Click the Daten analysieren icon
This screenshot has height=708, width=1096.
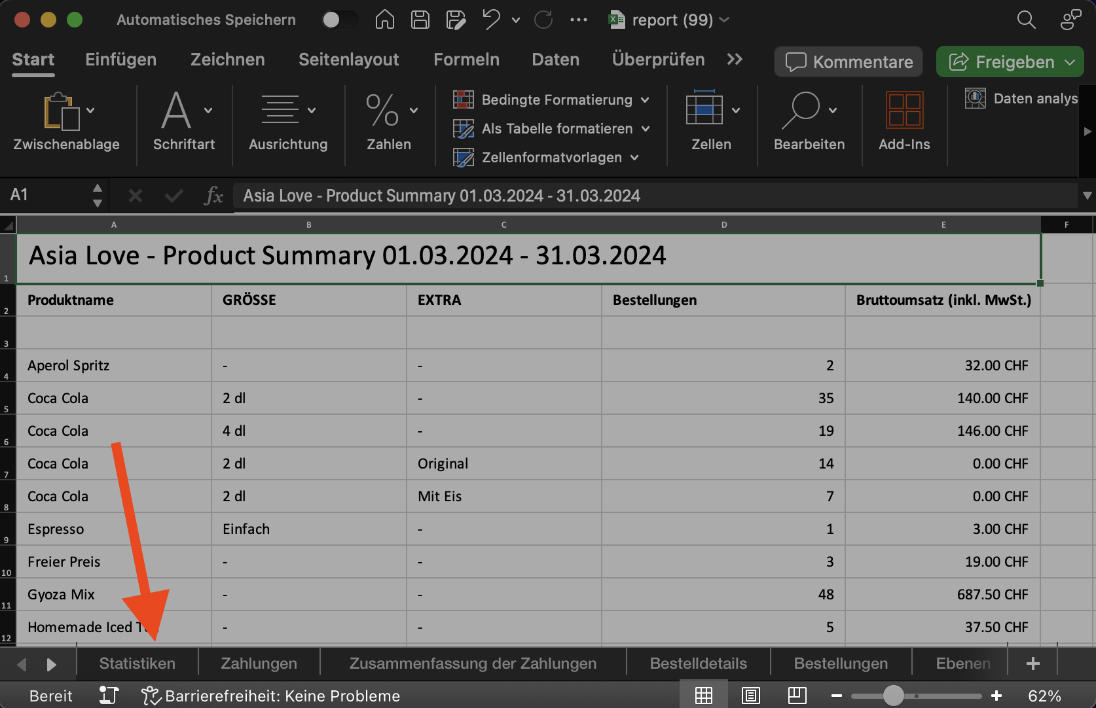pos(975,99)
